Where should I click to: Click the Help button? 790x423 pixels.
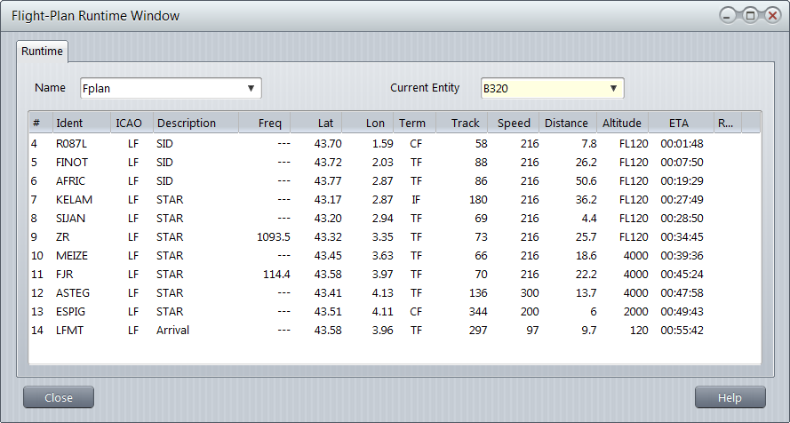coord(730,398)
